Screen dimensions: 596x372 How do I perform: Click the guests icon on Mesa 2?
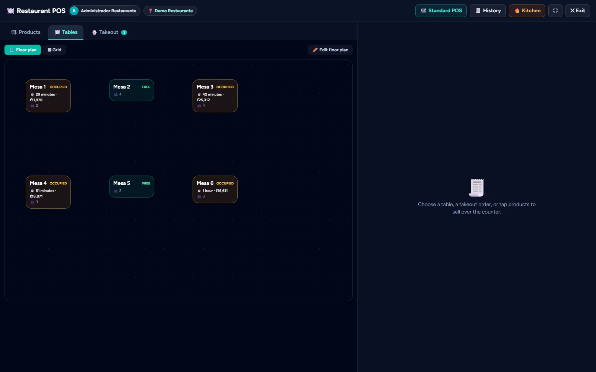[116, 94]
